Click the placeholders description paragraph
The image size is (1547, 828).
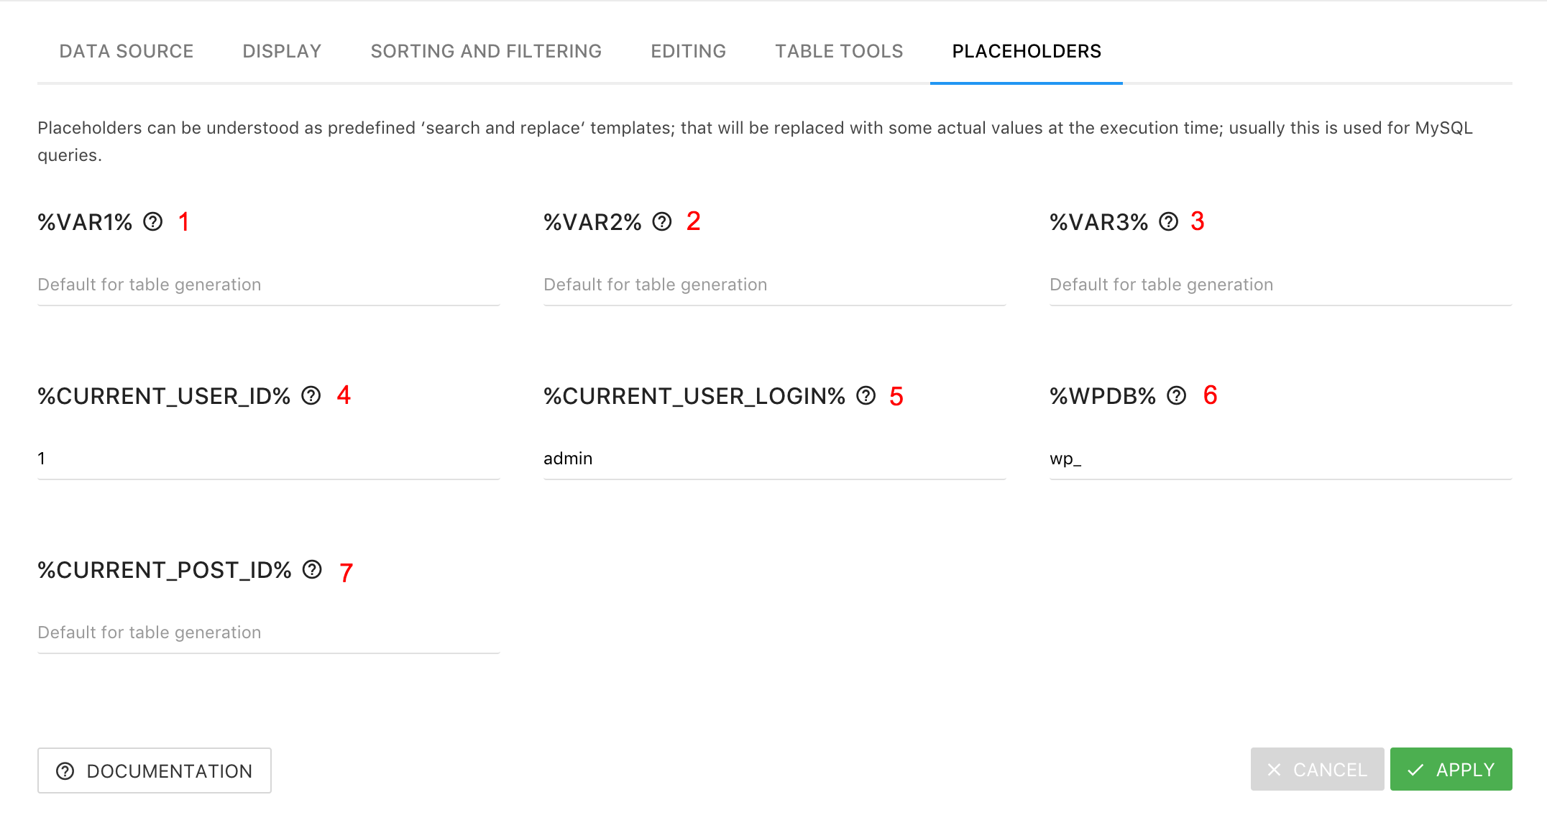[755, 141]
